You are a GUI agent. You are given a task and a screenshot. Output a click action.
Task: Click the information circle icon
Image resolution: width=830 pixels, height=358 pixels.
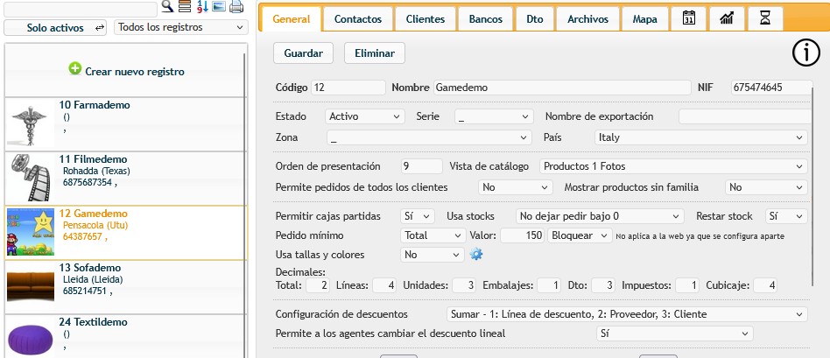point(806,53)
